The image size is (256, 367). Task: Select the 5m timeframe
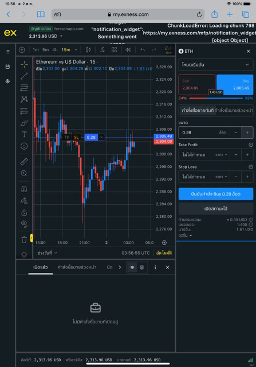[46, 50]
